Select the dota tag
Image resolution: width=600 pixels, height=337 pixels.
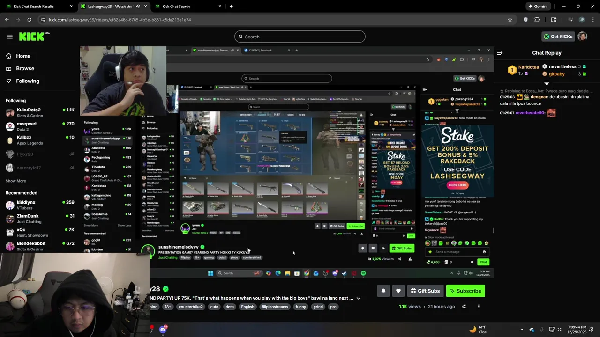click(x=230, y=307)
